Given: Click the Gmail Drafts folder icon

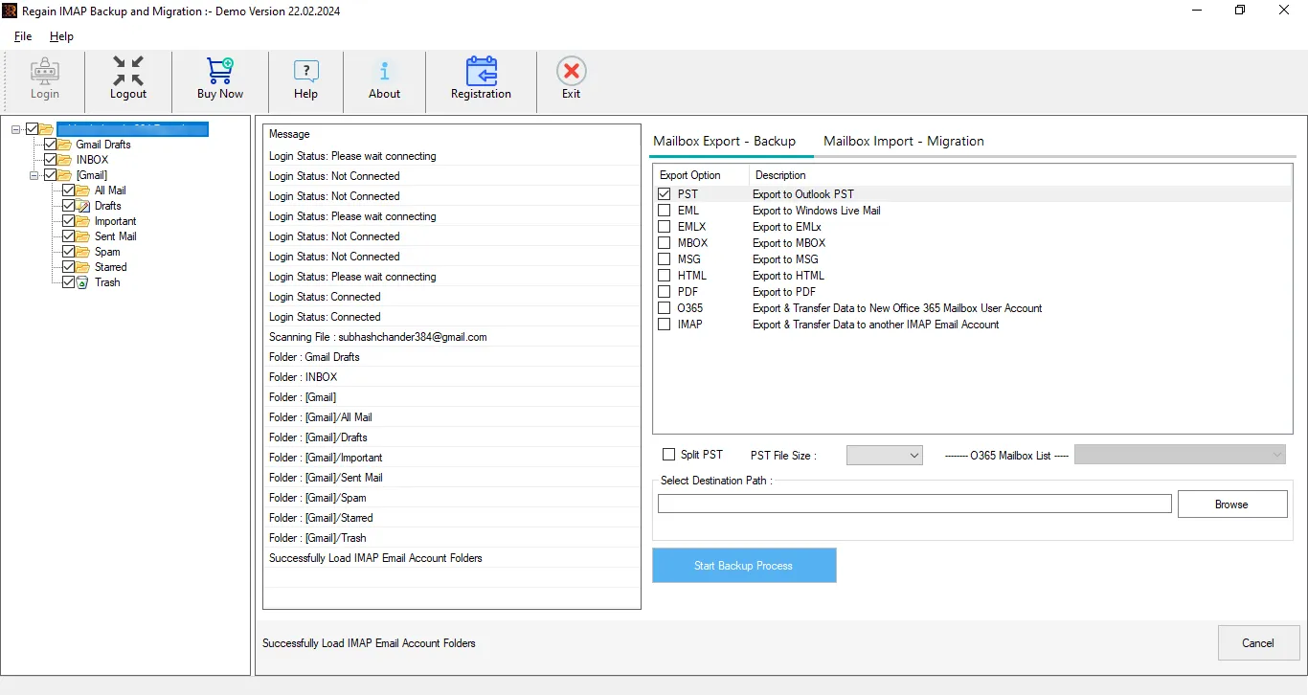Looking at the screenshot, I should 65,145.
